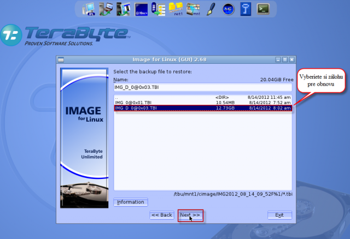Open the TBI file view icon
Viewport: 350px width, 239px height.
tap(159, 9)
